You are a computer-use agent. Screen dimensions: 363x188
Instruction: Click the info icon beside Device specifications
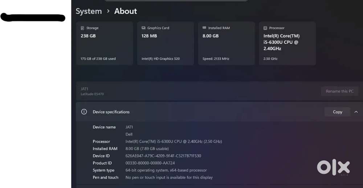[x=84, y=112]
